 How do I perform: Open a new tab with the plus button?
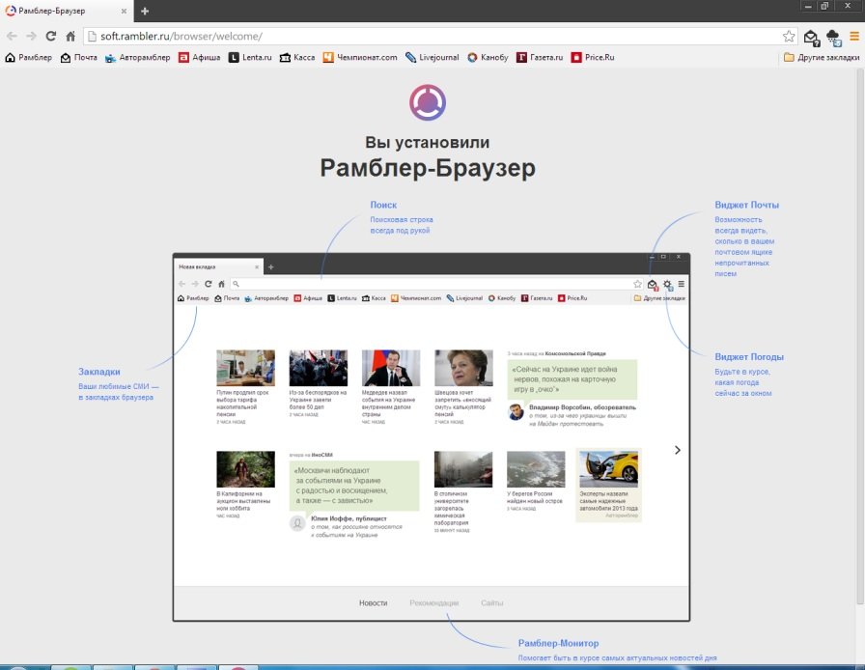click(145, 11)
